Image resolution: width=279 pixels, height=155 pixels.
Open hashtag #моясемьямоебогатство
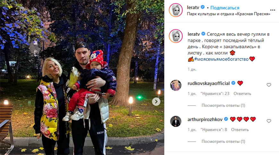tap(221, 59)
